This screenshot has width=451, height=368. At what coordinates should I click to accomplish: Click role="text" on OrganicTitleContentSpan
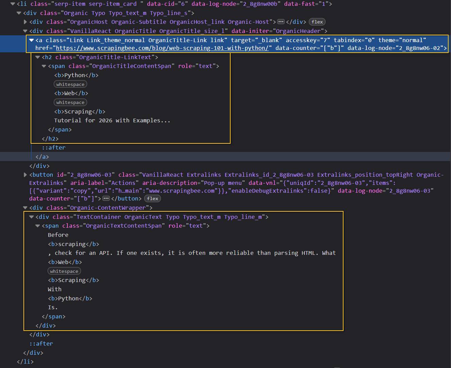(197, 66)
